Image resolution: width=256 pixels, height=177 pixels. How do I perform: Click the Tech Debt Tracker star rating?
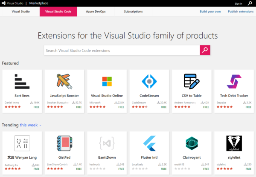coord(225,107)
